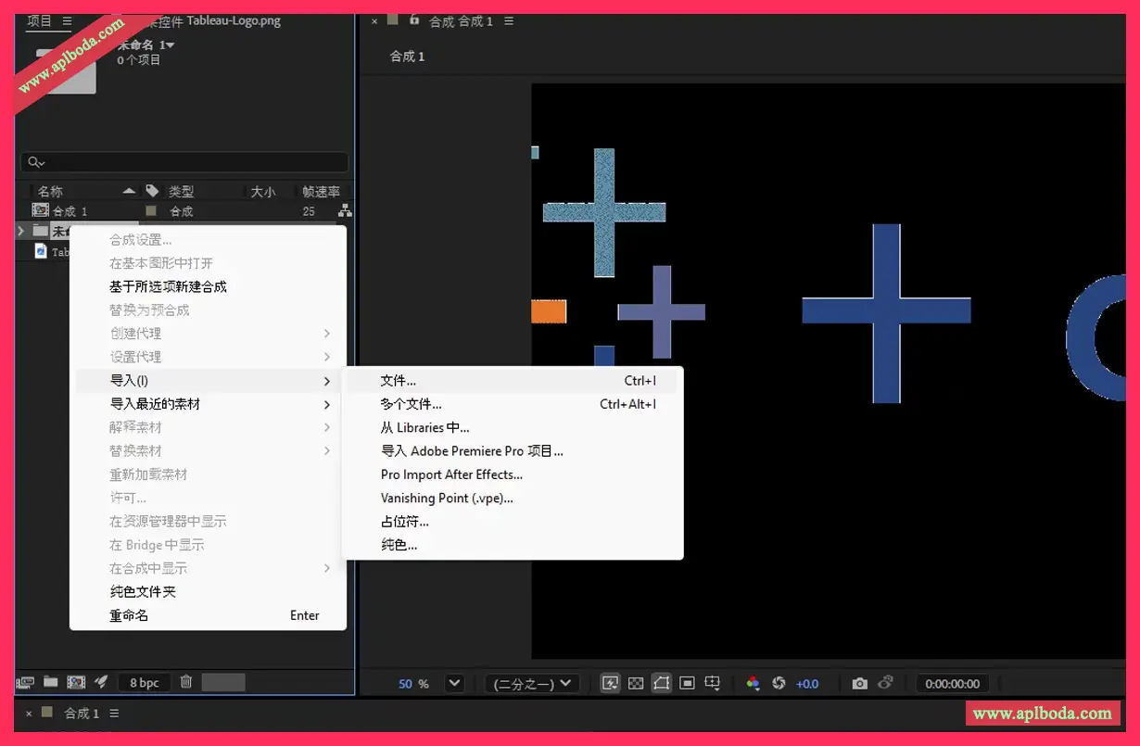Click the 合成 合成 1 viewer tab

coord(461,20)
